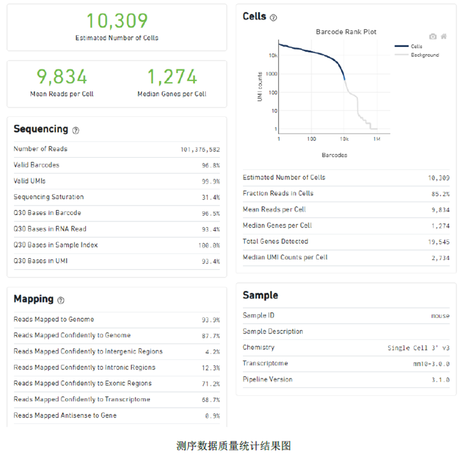This screenshot has height=458, width=464.
Task: Click the Fraction Reads in Cells label
Action: tap(278, 193)
